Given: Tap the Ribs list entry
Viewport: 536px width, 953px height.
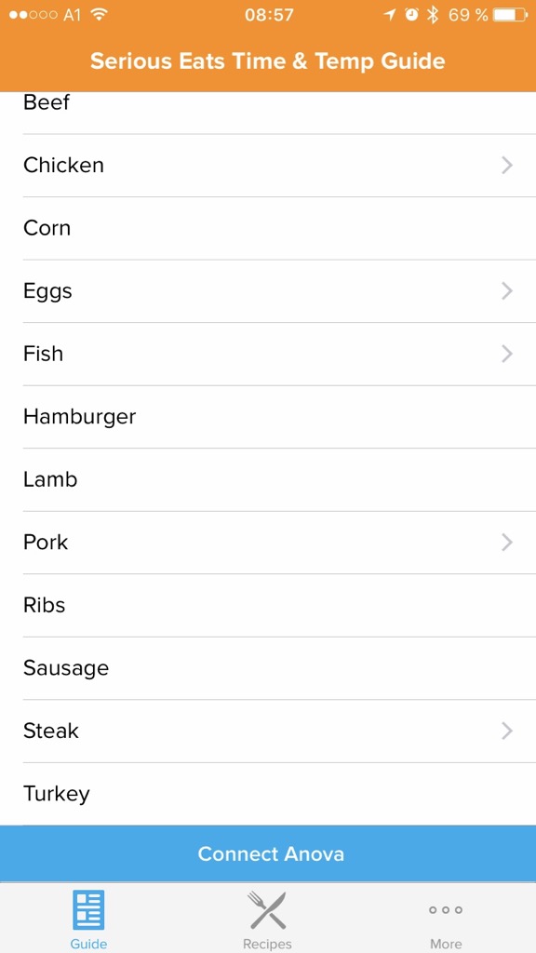Looking at the screenshot, I should click(x=268, y=605).
